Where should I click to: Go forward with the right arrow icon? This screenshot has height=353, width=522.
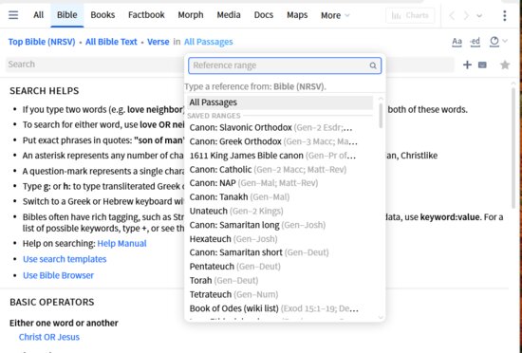point(466,15)
